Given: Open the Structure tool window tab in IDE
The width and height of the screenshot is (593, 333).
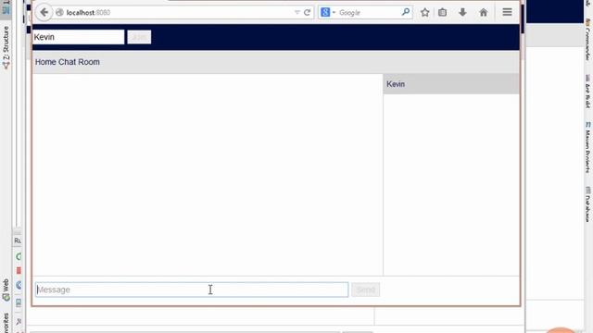Looking at the screenshot, I should pos(6,47).
